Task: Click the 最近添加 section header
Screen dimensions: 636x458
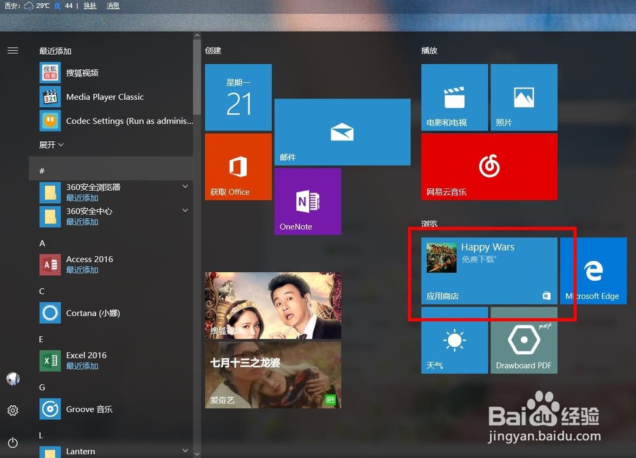Action: (x=55, y=51)
